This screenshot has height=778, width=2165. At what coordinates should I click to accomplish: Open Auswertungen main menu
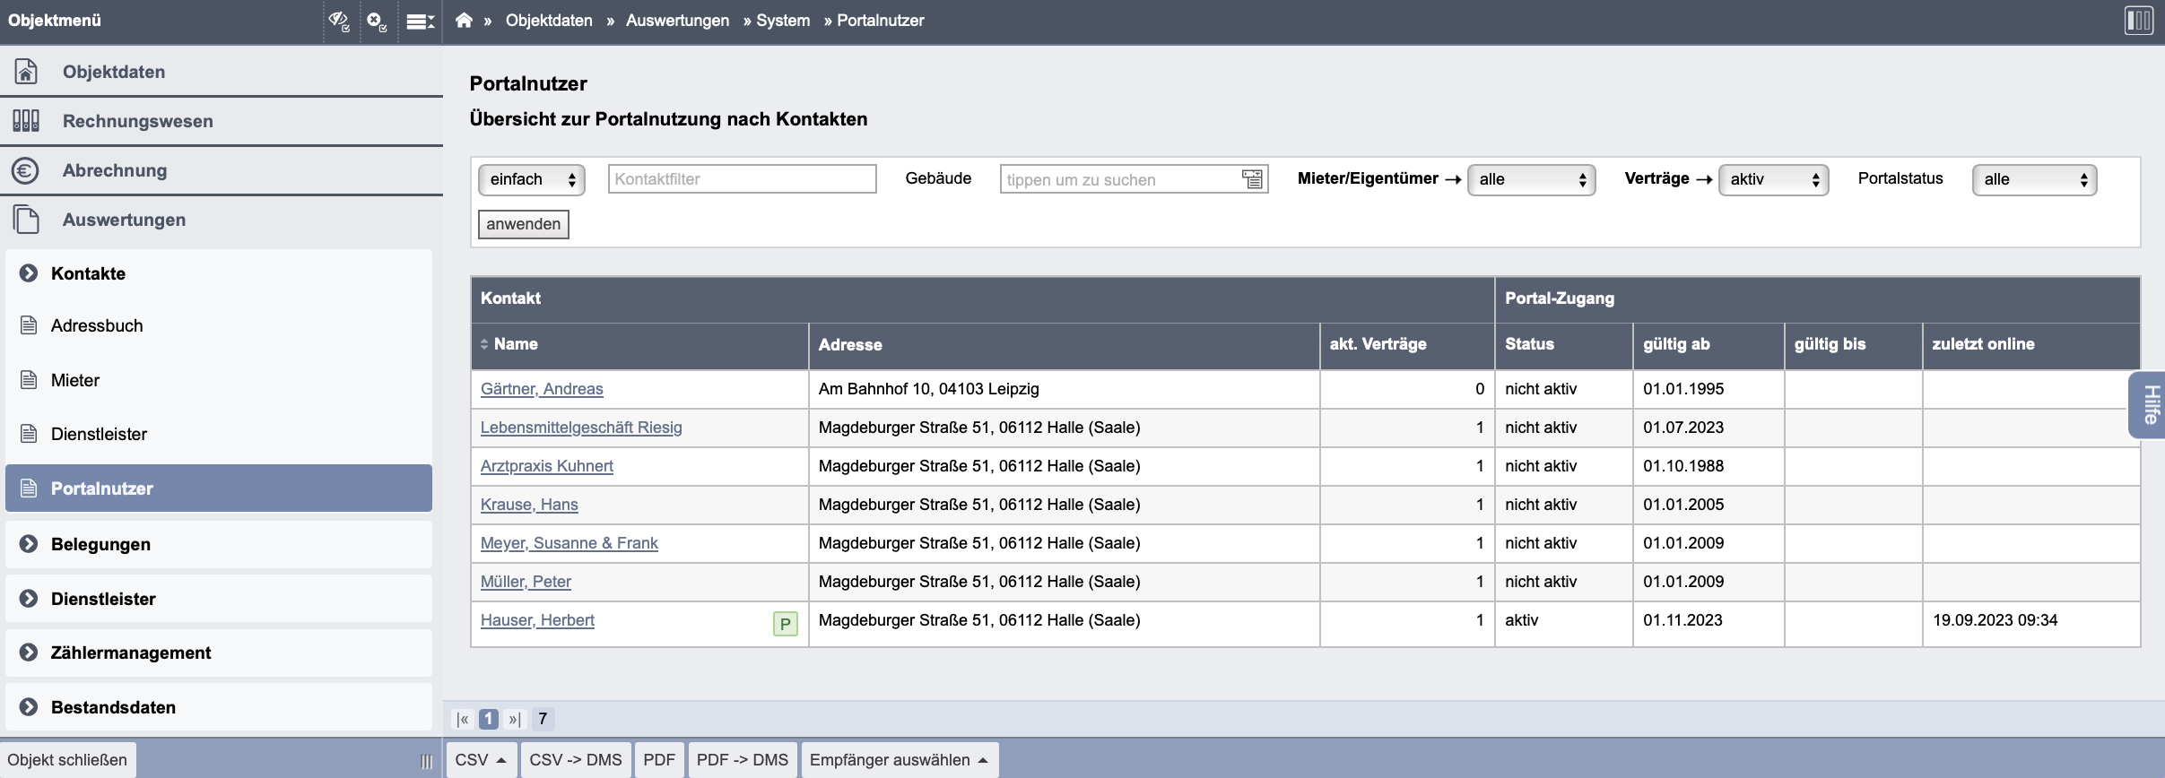pos(222,220)
